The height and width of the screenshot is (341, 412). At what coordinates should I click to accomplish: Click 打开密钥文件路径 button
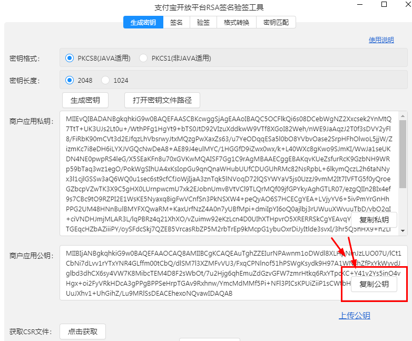click(x=162, y=100)
